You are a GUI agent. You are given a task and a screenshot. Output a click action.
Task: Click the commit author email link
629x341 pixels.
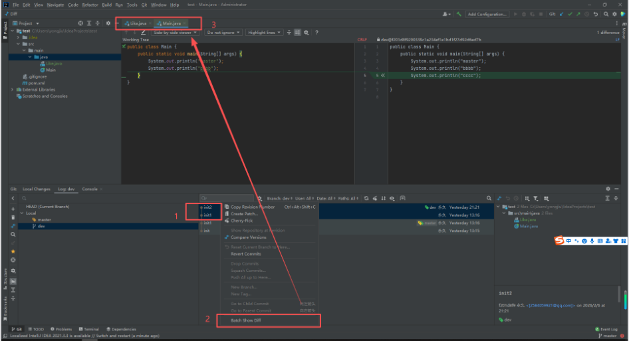coord(552,305)
